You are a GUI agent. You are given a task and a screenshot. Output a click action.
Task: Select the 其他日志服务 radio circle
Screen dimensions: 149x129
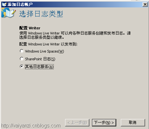tap(22, 66)
